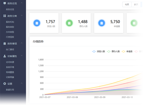Click the 2021-03-07 x-axis label
Image resolution: width=143 pixels, height=105 pixels.
coord(45,97)
